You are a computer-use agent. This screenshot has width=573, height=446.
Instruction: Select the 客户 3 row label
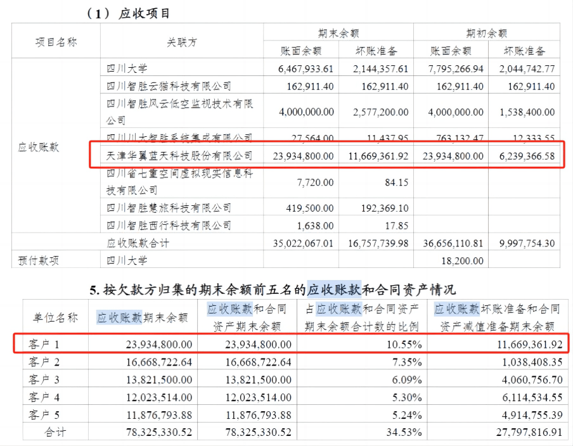pyautogui.click(x=44, y=379)
